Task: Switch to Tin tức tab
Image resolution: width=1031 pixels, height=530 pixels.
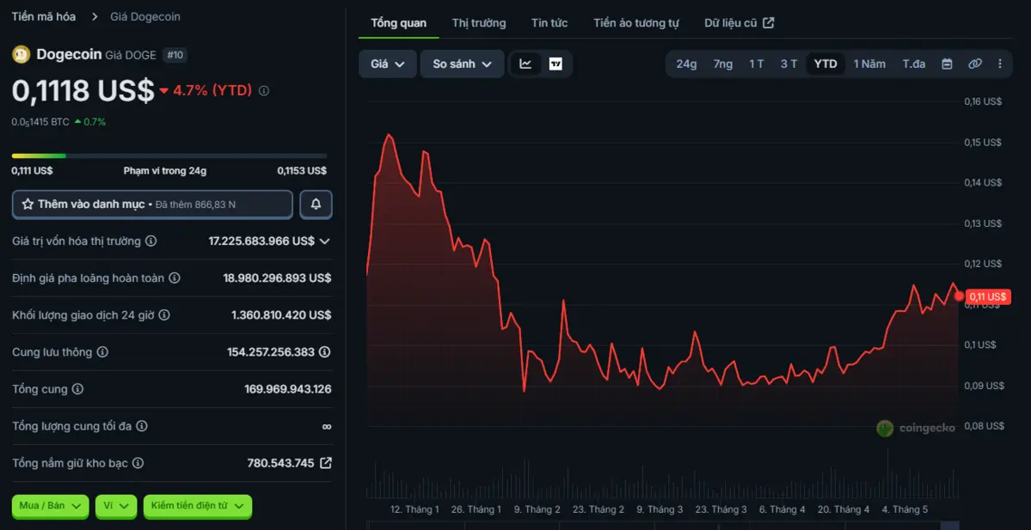Action: click(x=549, y=23)
